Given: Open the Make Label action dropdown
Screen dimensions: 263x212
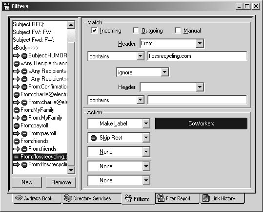Looking at the screenshot, I should click(x=119, y=124).
